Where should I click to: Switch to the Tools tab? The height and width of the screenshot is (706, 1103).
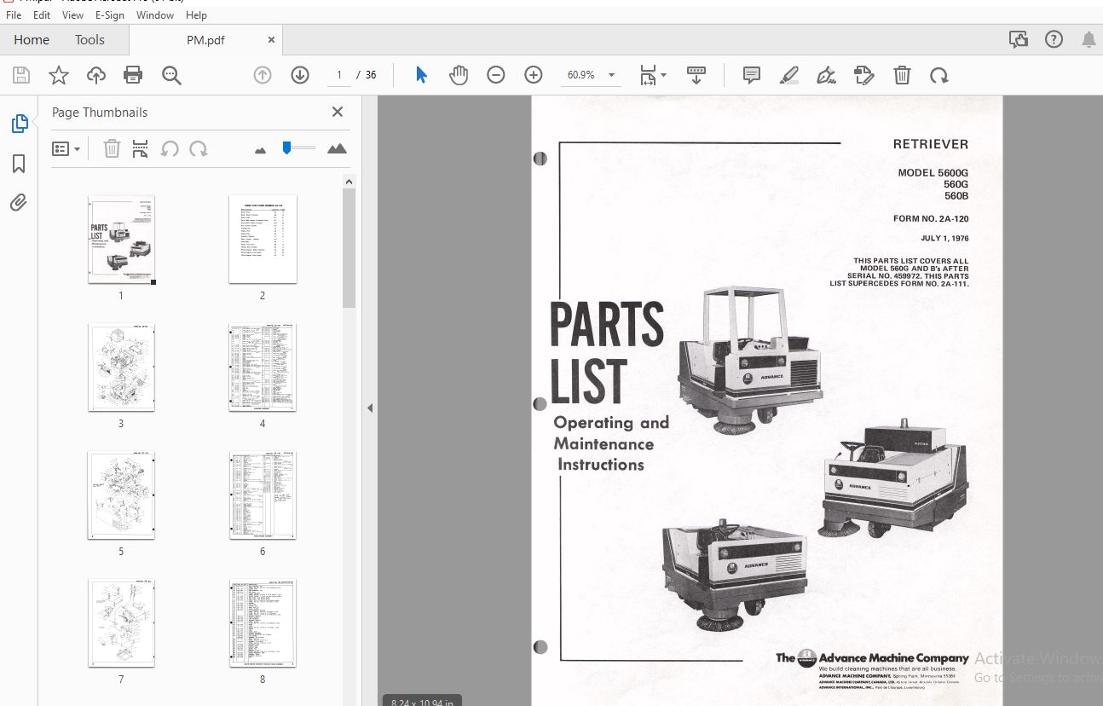pos(90,39)
